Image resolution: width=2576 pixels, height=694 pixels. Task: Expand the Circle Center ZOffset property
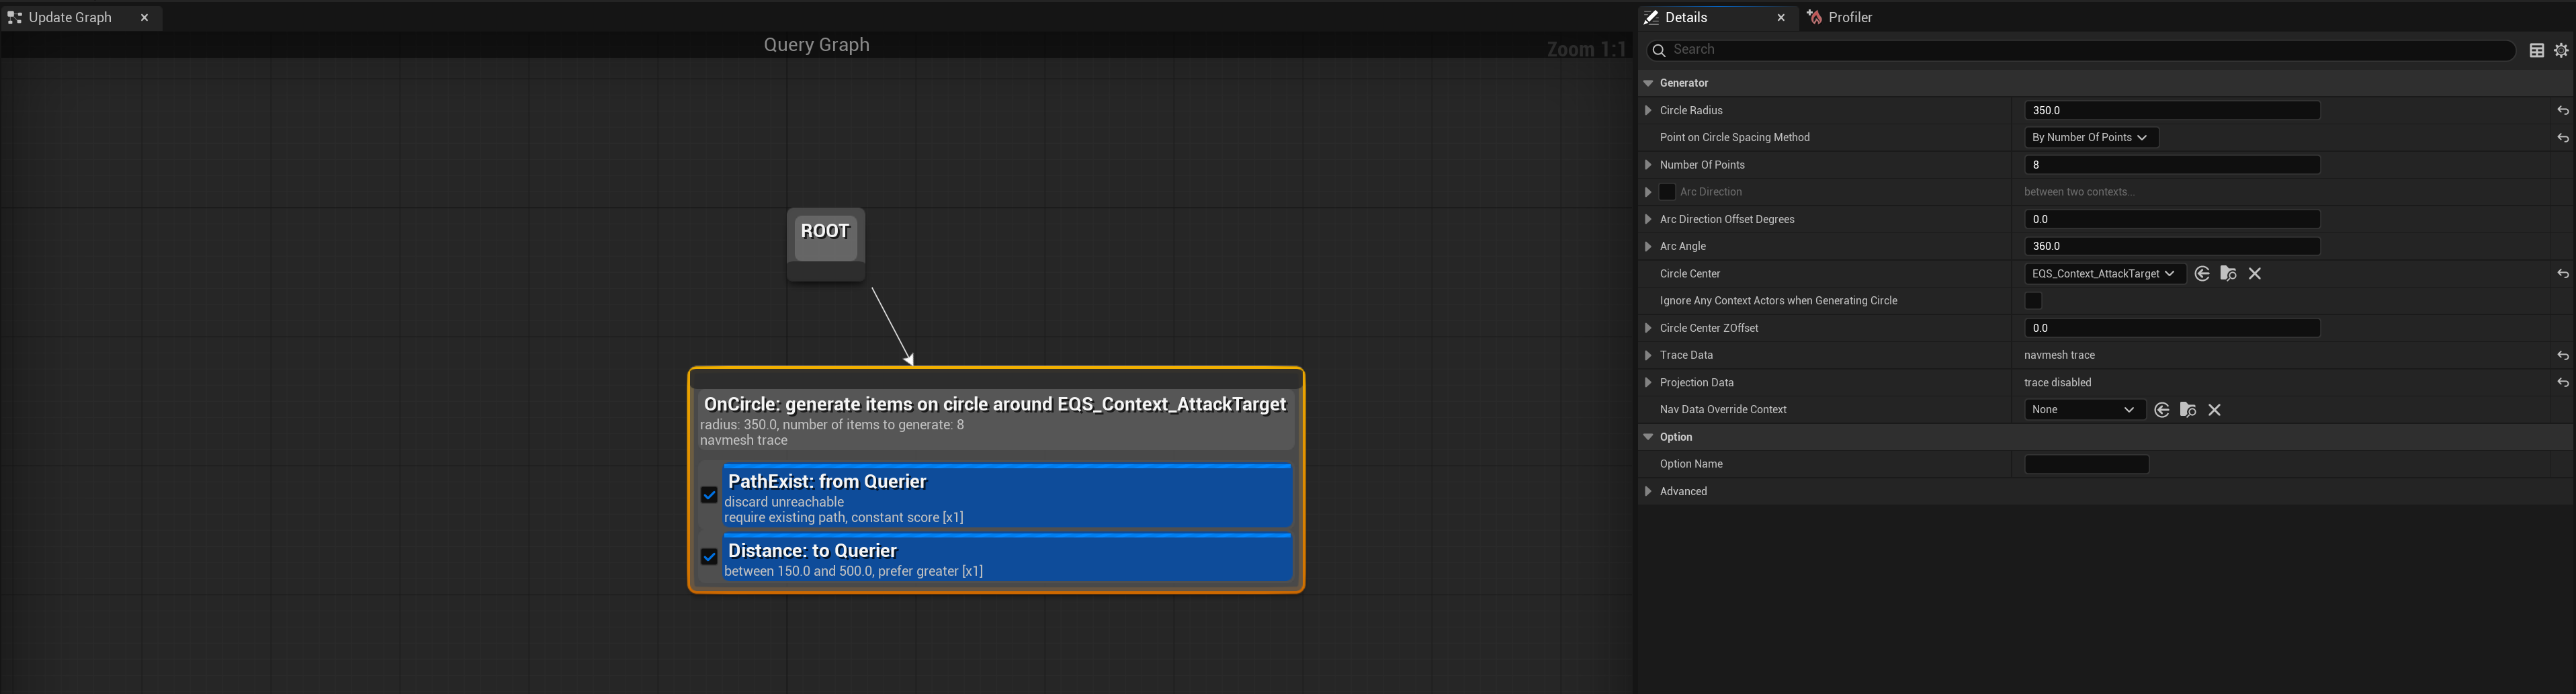pyautogui.click(x=1648, y=328)
